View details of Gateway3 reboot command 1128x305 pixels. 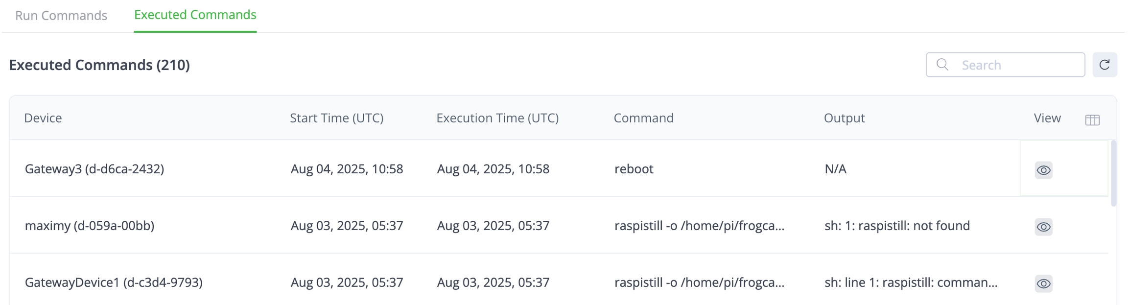[x=1043, y=170]
